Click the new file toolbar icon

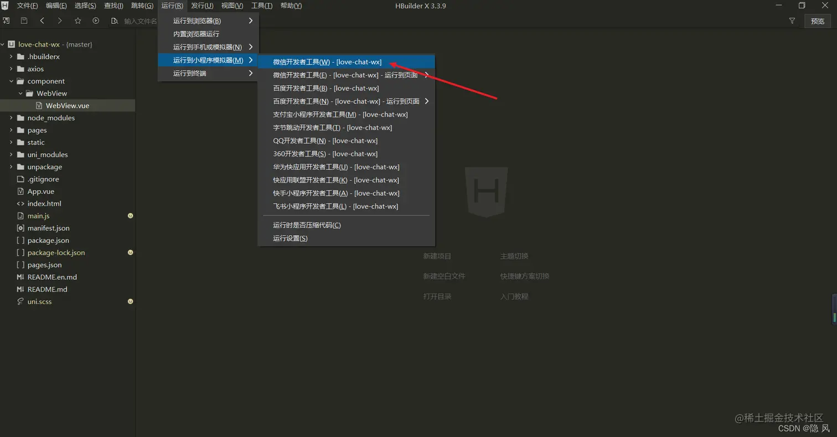(x=6, y=20)
